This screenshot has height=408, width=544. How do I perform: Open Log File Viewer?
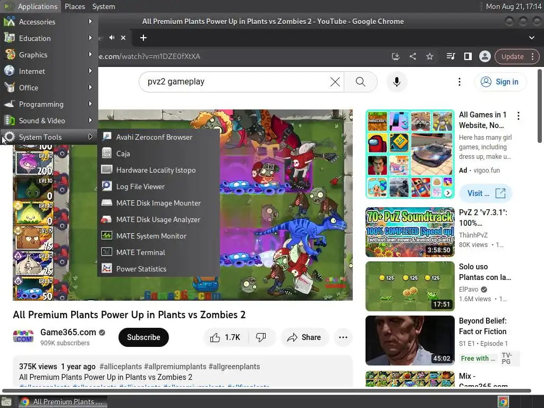(158, 186)
